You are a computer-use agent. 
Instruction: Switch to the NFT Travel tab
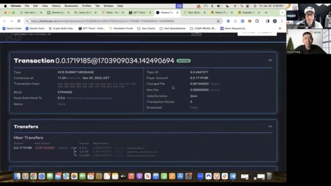click(140, 13)
